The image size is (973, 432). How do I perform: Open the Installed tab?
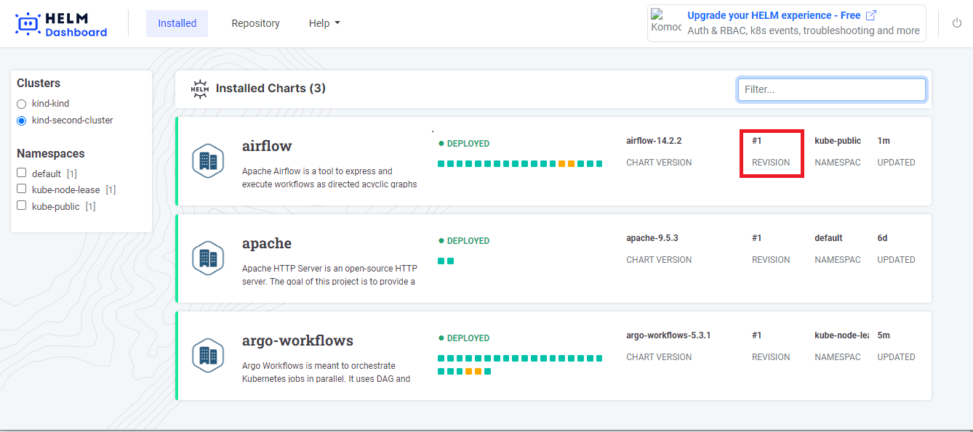(177, 23)
